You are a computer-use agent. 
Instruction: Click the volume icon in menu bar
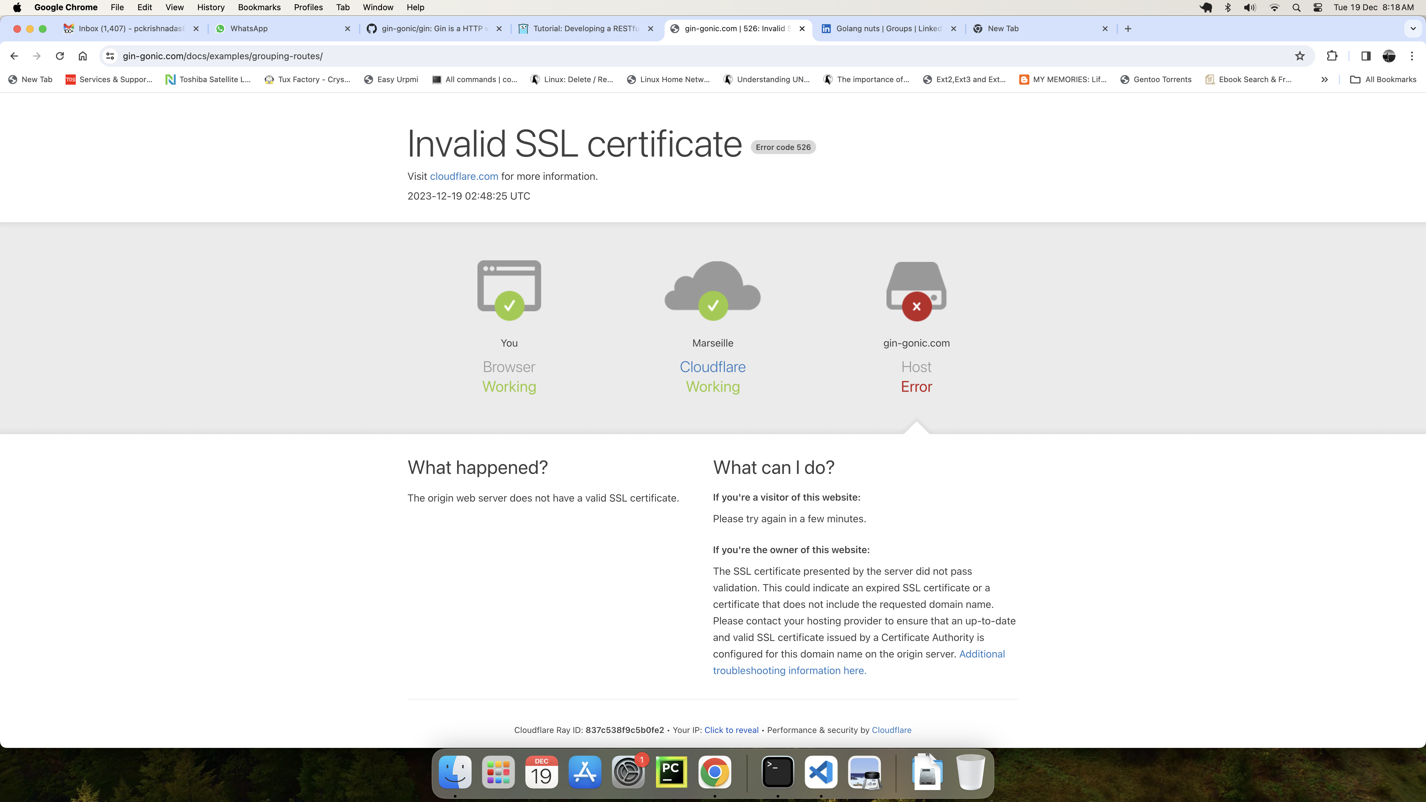1250,7
